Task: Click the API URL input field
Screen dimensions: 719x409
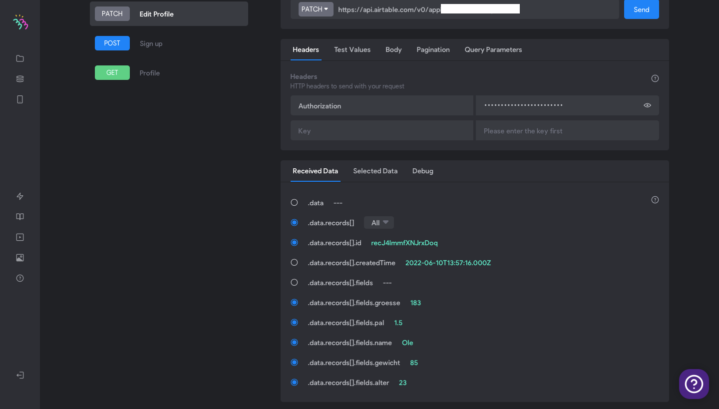Action: [x=476, y=9]
